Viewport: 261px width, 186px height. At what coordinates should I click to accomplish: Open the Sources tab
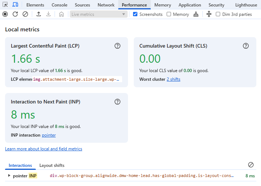(82, 5)
